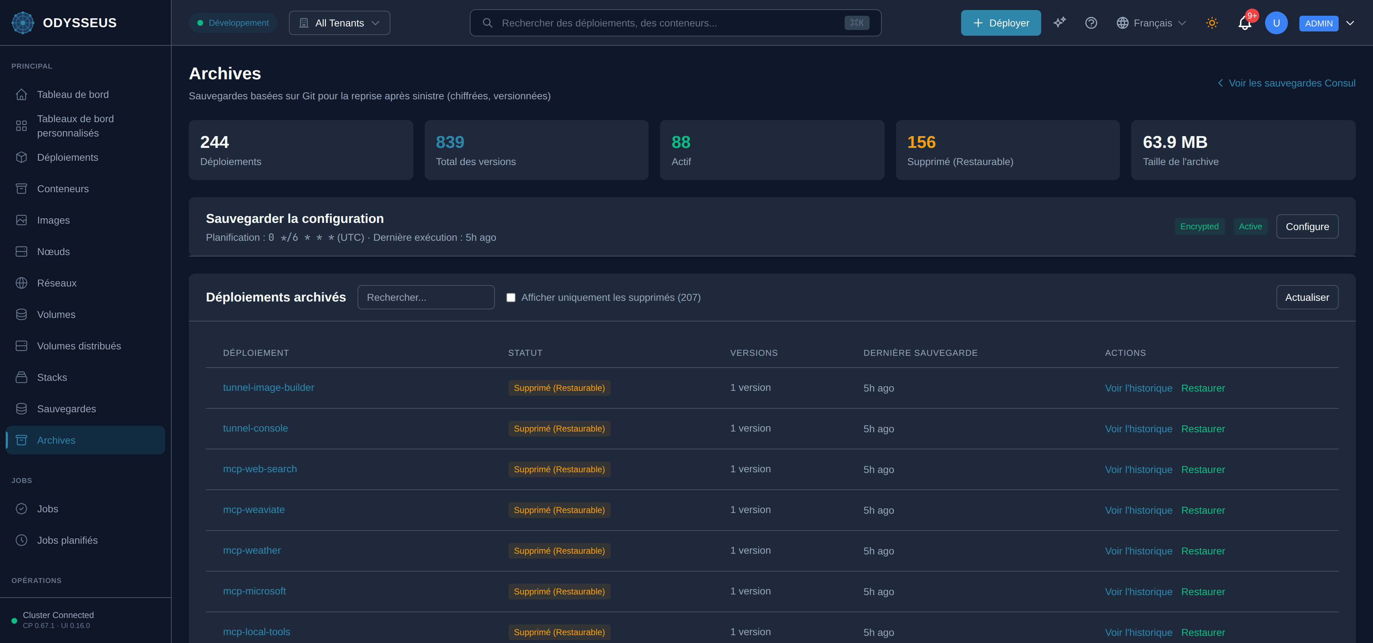This screenshot has width=1373, height=643.
Task: Click the Nœuds server icon in sidebar
Action: coord(21,251)
